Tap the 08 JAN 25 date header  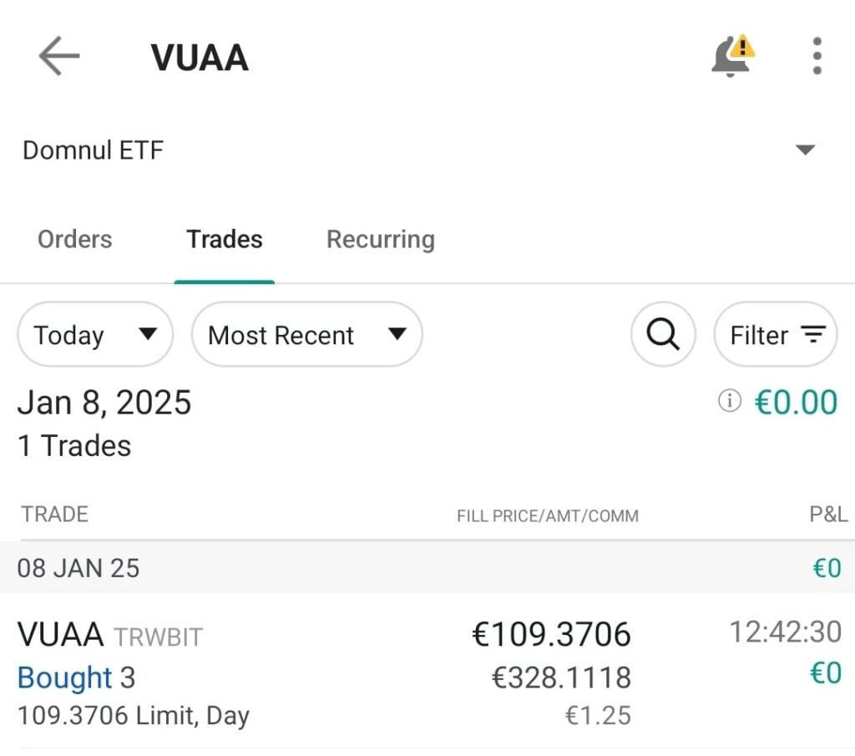coord(78,569)
